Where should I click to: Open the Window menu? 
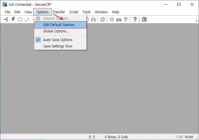pos(101,12)
